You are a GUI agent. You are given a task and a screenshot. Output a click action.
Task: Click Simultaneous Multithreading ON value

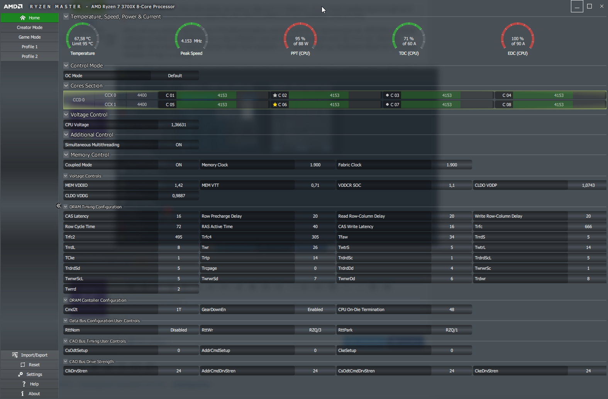(179, 145)
